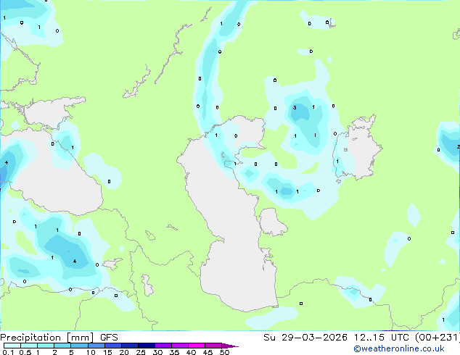Click the '0.5' legend scale label
This screenshot has width=460, height=355.
[25, 352]
